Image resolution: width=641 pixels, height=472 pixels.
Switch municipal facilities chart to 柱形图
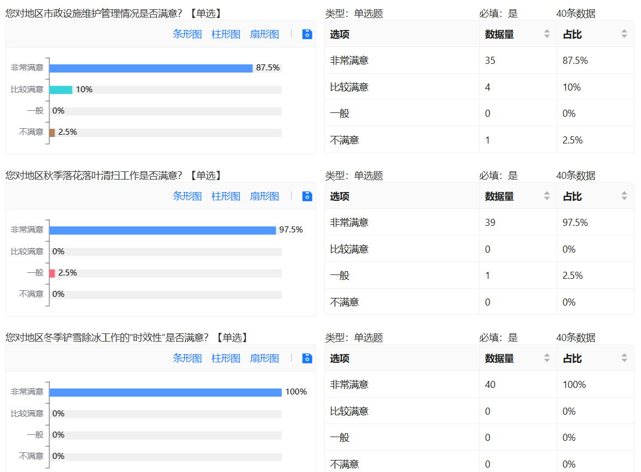pyautogui.click(x=226, y=34)
